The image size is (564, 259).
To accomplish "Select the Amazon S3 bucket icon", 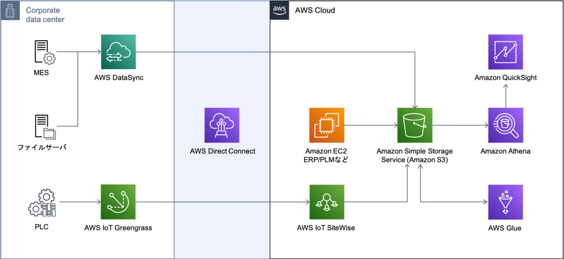I will click(x=415, y=125).
